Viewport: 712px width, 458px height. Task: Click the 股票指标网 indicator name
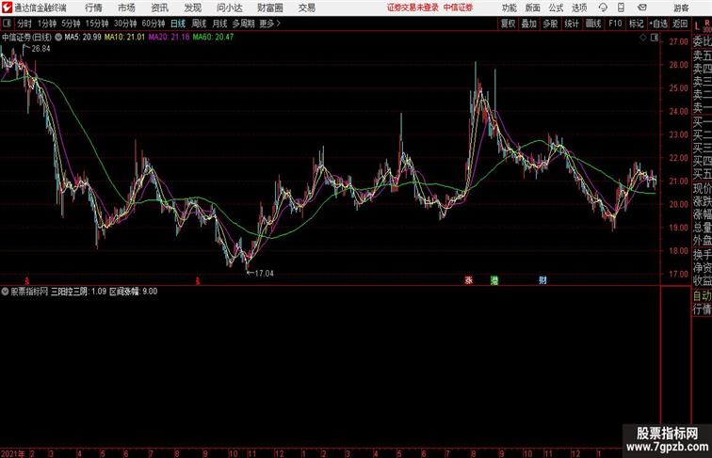pos(29,292)
